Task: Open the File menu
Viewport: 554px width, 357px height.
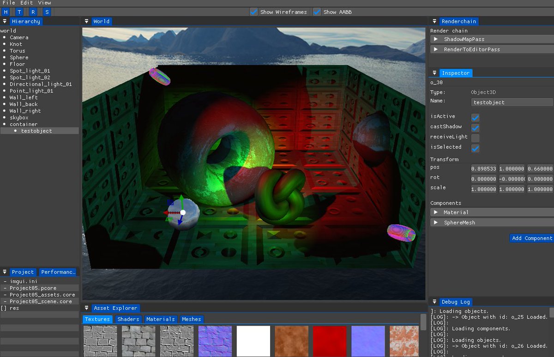Action: (9, 3)
